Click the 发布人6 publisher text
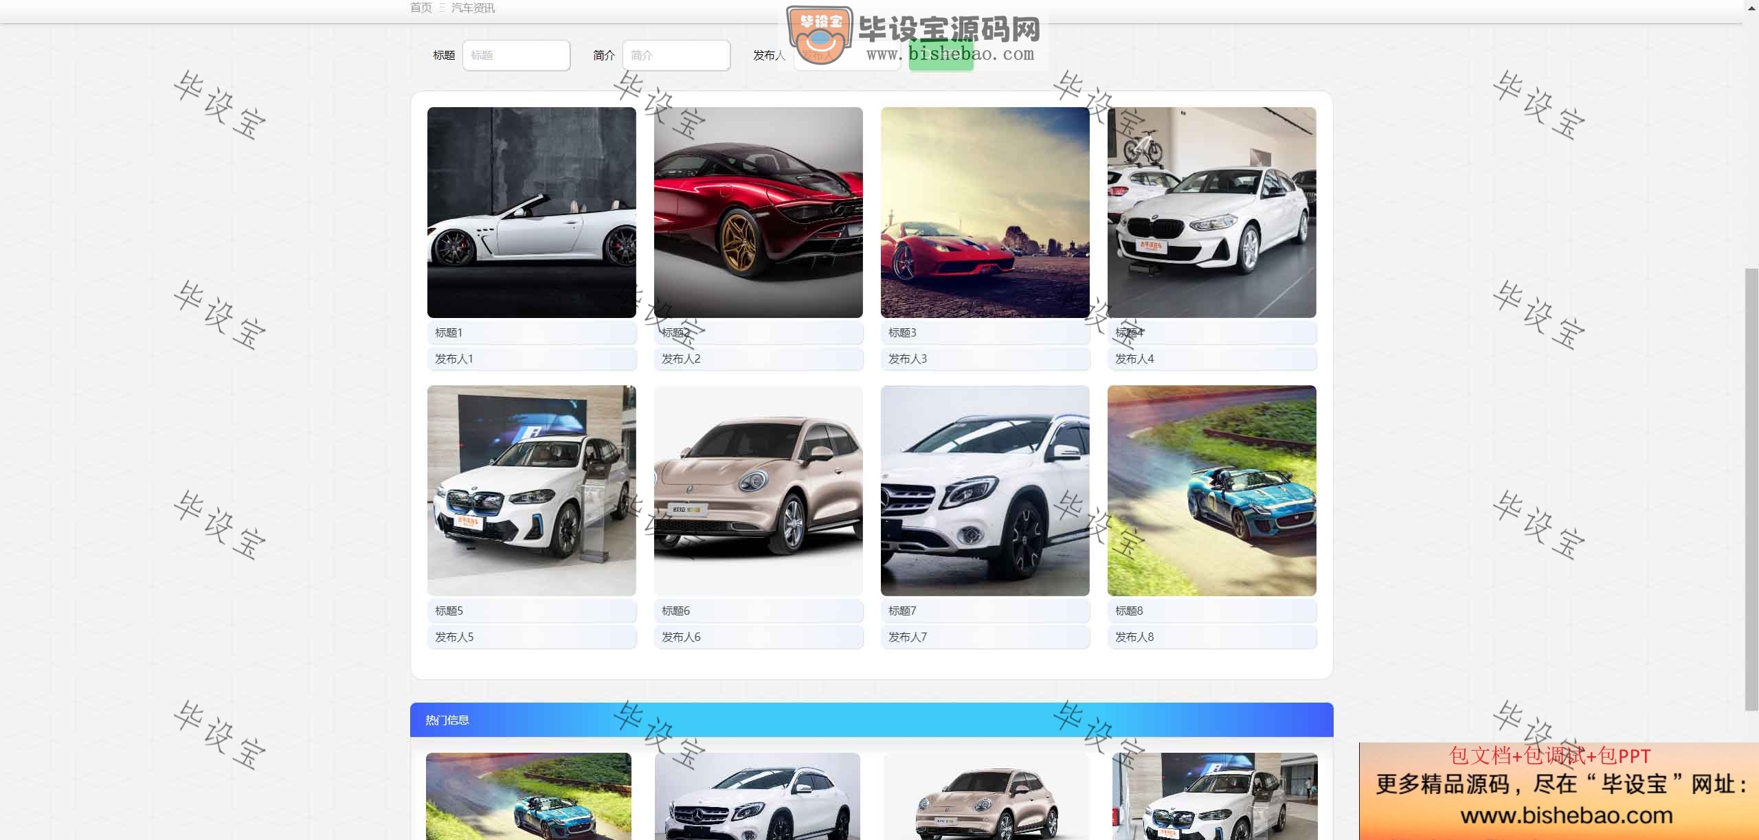This screenshot has height=840, width=1759. coord(681,637)
